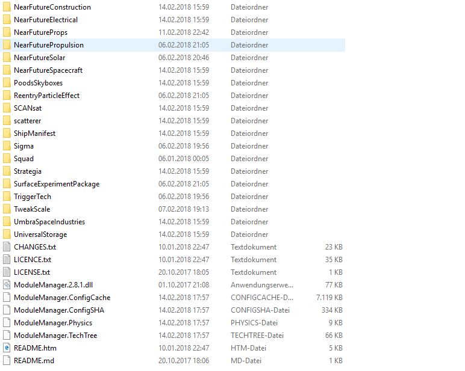Click the ModuleManager.ConfigSHA file name
The height and width of the screenshot is (371, 465).
pos(59,310)
